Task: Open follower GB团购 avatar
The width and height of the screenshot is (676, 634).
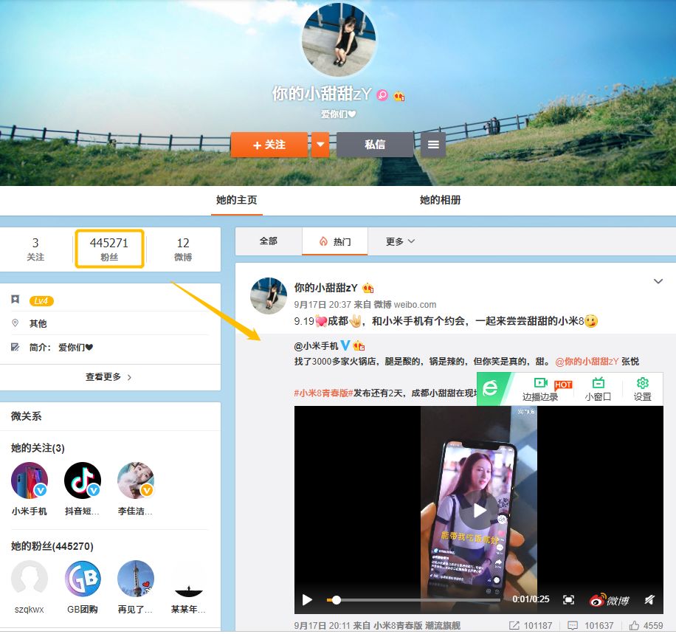Action: 83,579
